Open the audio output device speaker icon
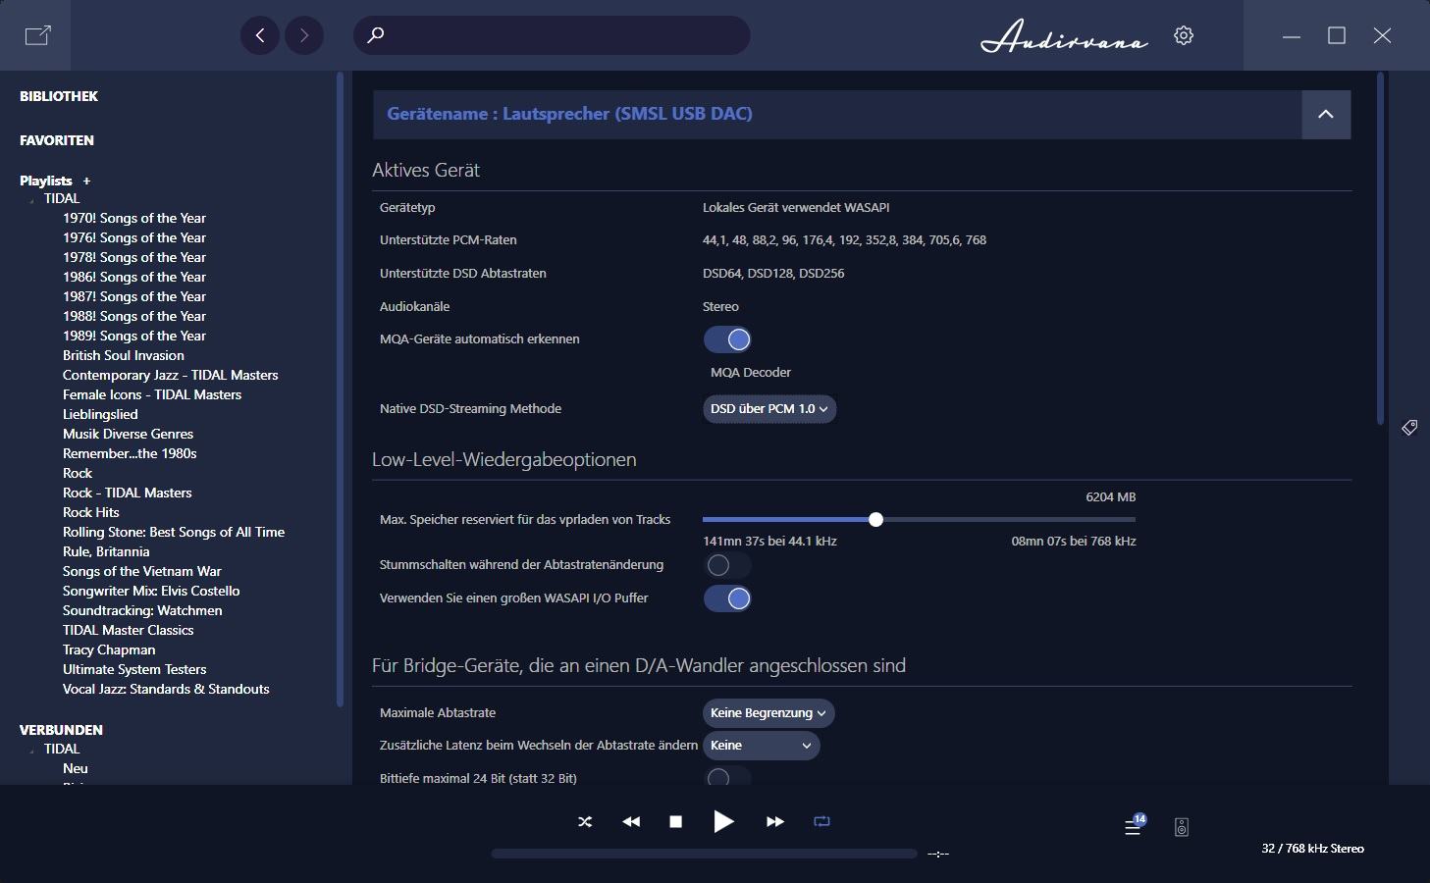The image size is (1430, 883). [1182, 827]
